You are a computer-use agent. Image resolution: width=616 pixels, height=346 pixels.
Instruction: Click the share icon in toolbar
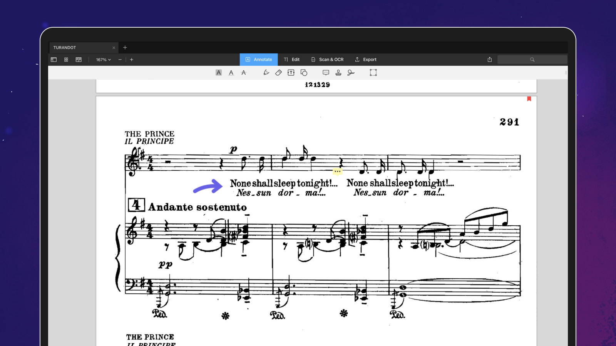[490, 60]
